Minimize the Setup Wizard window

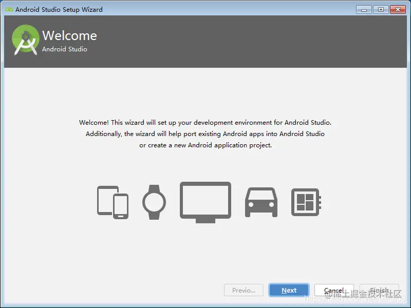pyautogui.click(x=364, y=10)
